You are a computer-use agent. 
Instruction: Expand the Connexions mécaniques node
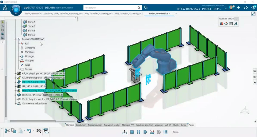(16, 103)
